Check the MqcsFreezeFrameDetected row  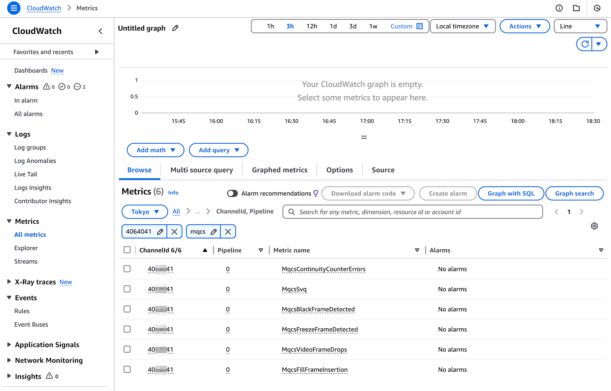click(x=127, y=329)
